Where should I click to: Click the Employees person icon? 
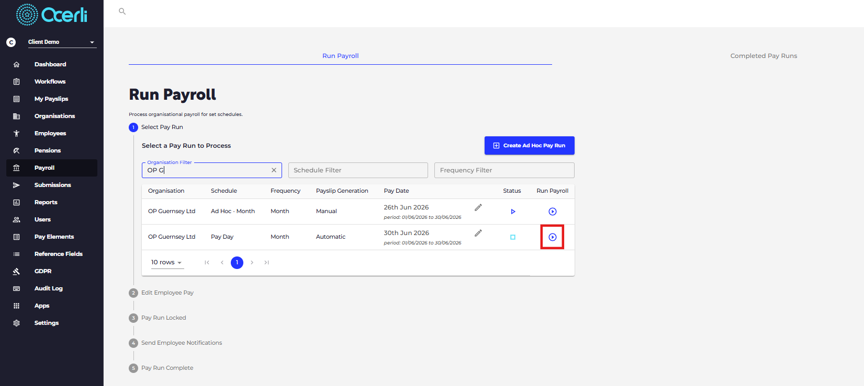click(16, 133)
